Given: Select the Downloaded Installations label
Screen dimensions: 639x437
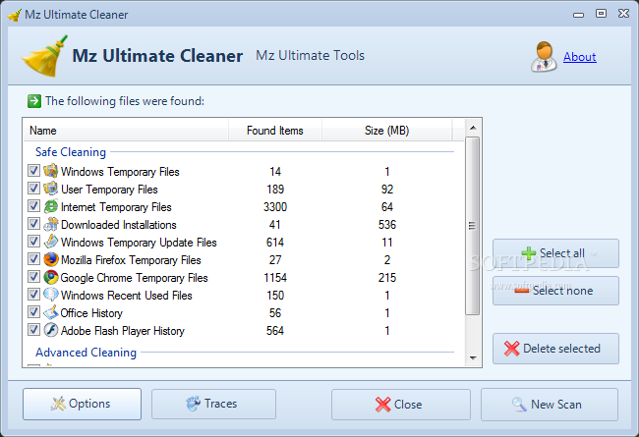Looking at the screenshot, I should 119,225.
